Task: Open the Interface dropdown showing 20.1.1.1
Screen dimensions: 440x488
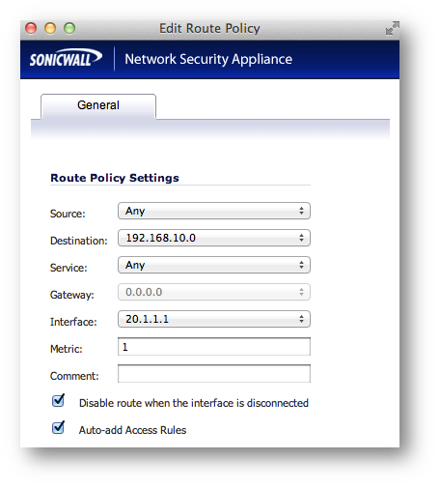Action: point(214,319)
